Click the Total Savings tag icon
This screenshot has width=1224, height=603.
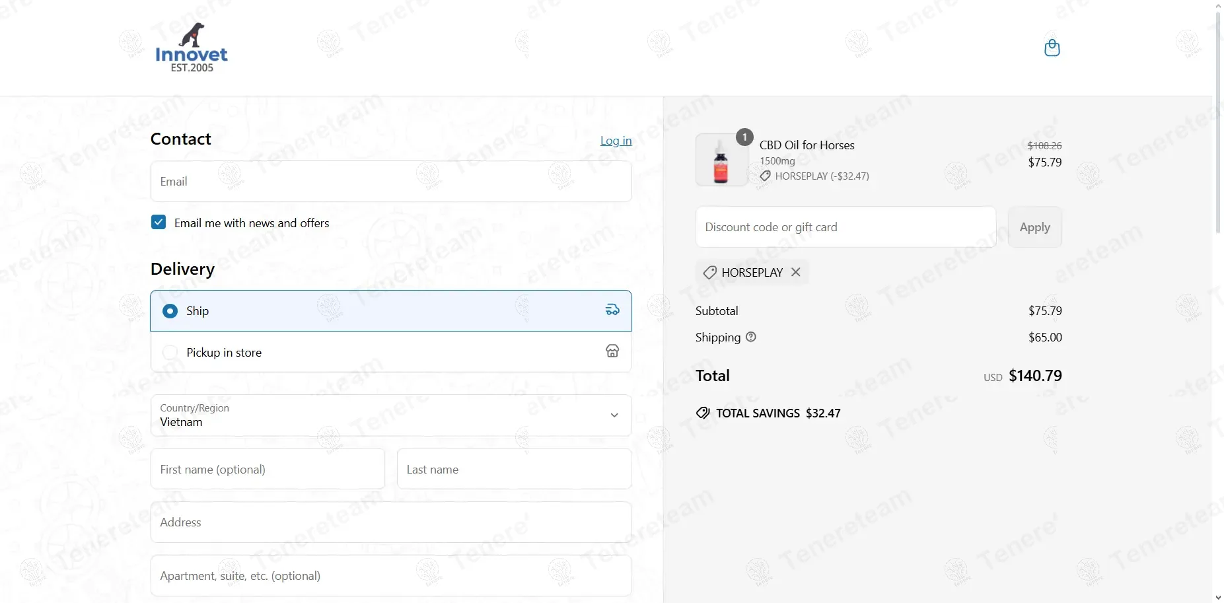pyautogui.click(x=703, y=413)
